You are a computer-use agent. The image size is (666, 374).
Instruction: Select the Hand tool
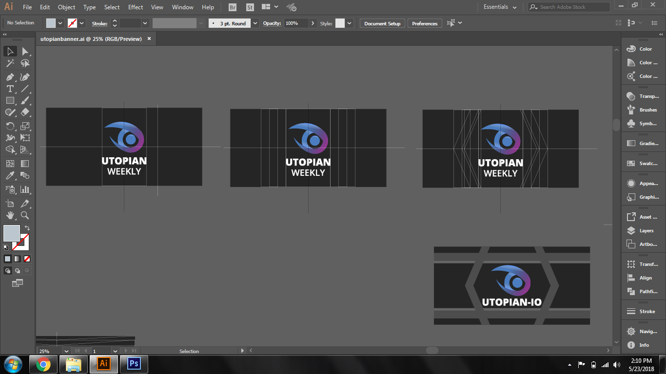[10, 215]
